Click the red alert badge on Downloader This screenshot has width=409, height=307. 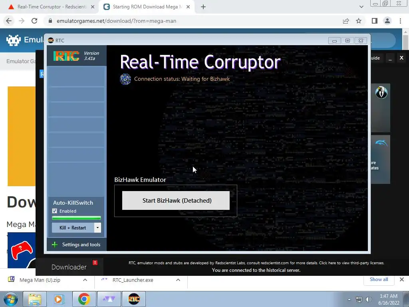point(95,262)
